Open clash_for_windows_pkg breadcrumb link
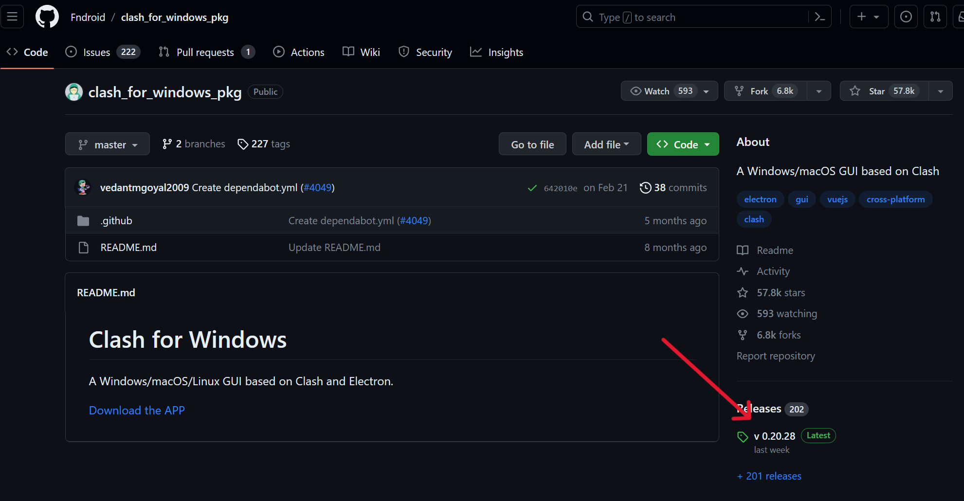Screen dimensions: 964x501 pyautogui.click(x=175, y=18)
